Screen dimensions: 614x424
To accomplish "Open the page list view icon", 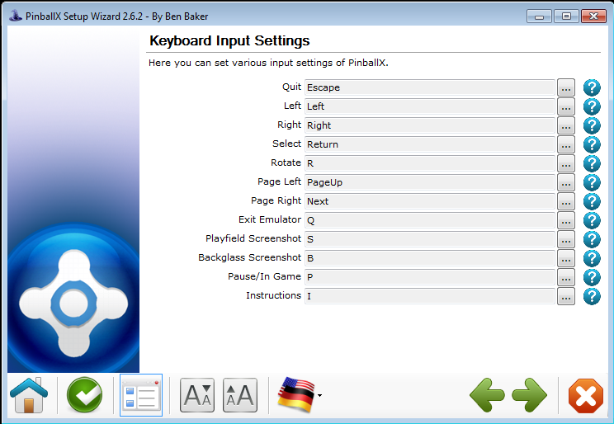I will point(141,395).
